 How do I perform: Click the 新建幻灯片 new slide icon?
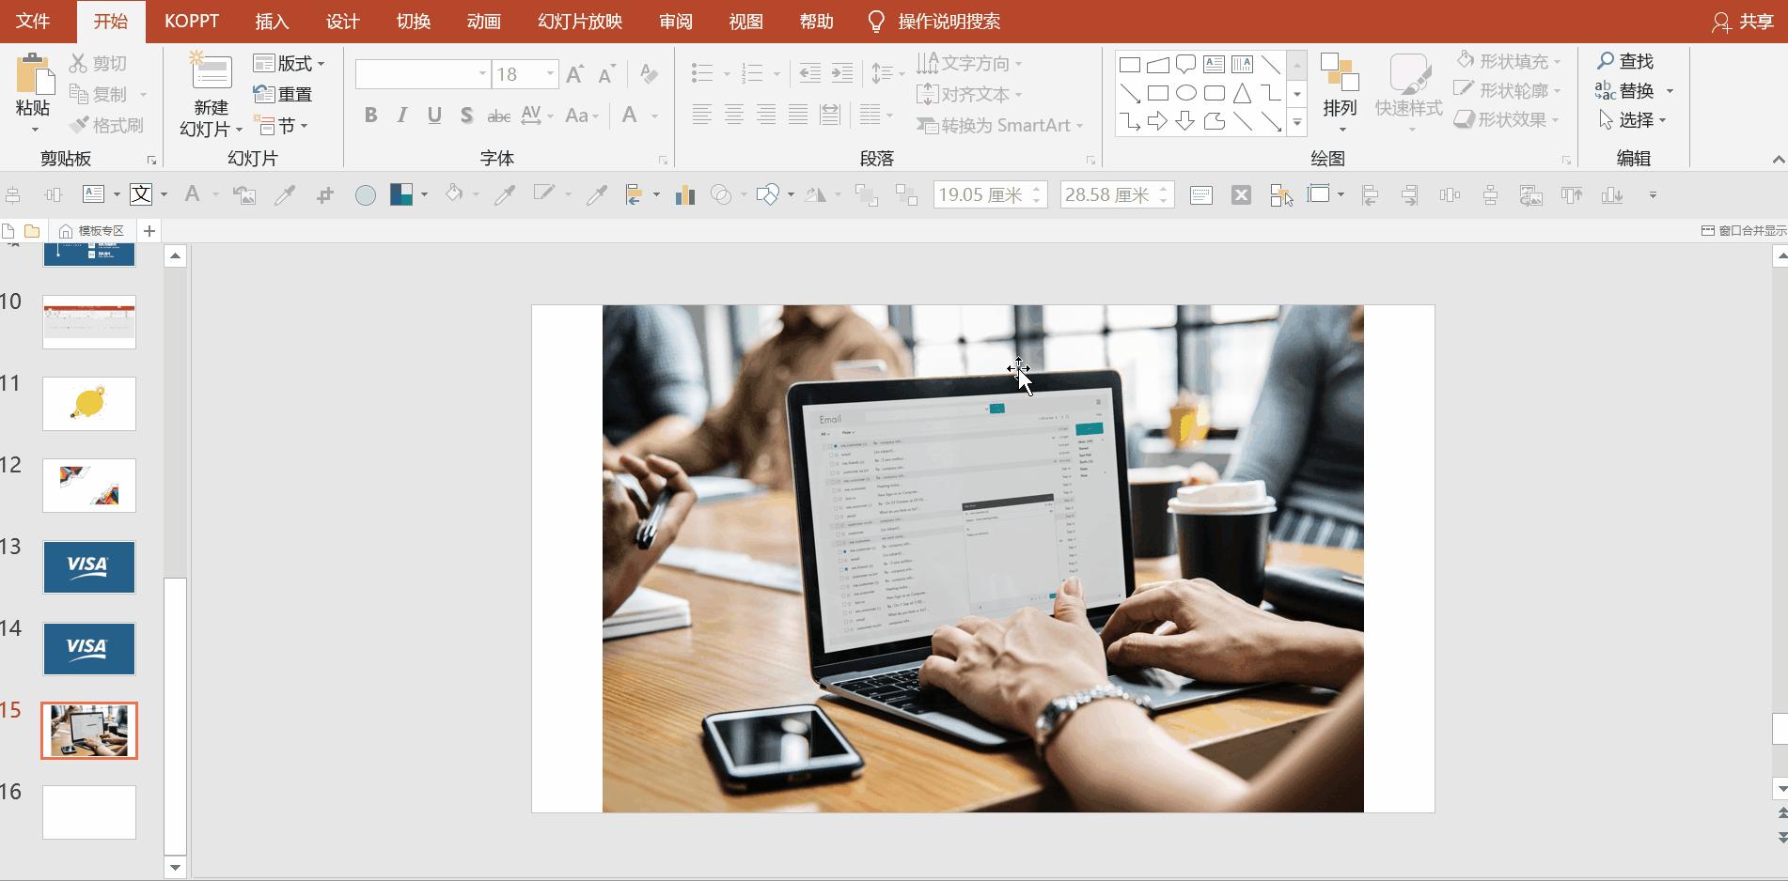click(x=211, y=73)
